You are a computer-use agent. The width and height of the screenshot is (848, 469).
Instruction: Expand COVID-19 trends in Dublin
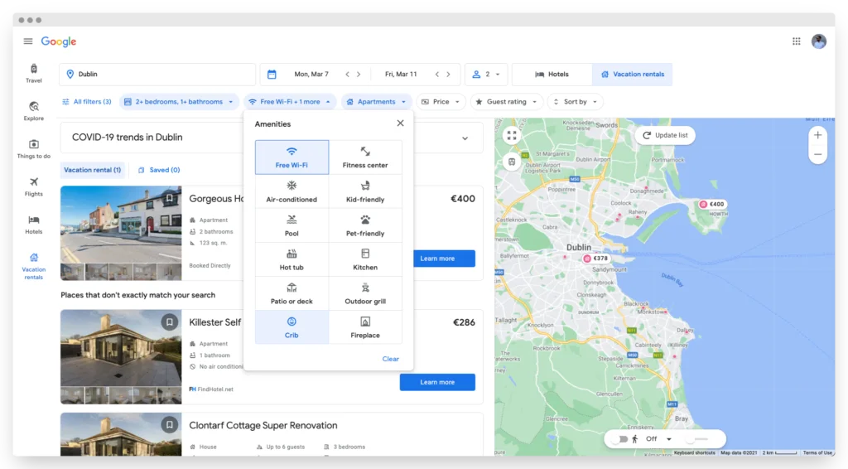465,138
